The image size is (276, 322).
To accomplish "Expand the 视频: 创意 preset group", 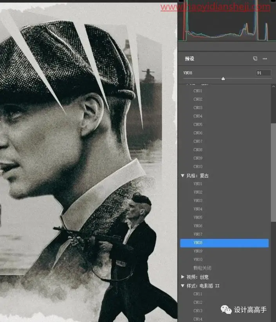I will point(183,277).
